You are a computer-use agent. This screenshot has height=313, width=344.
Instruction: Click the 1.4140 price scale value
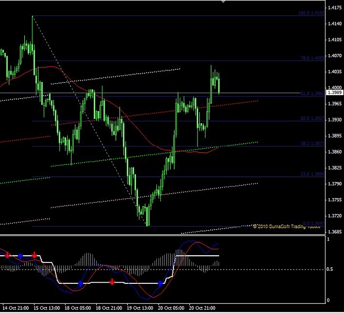click(335, 24)
